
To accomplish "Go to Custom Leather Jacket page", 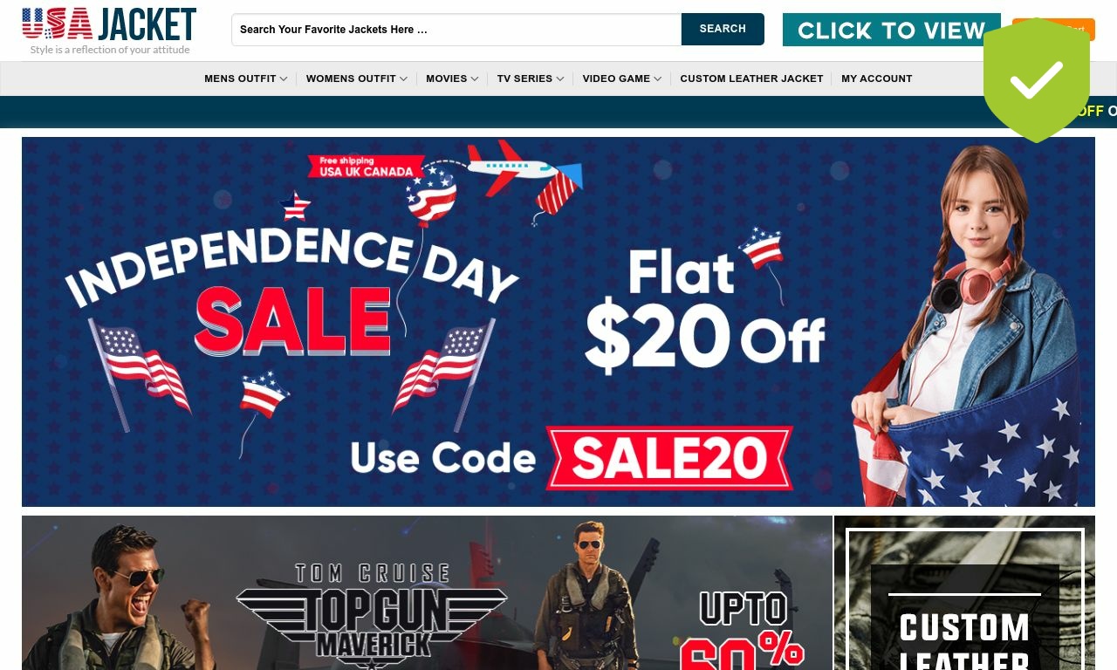I will pos(751,79).
